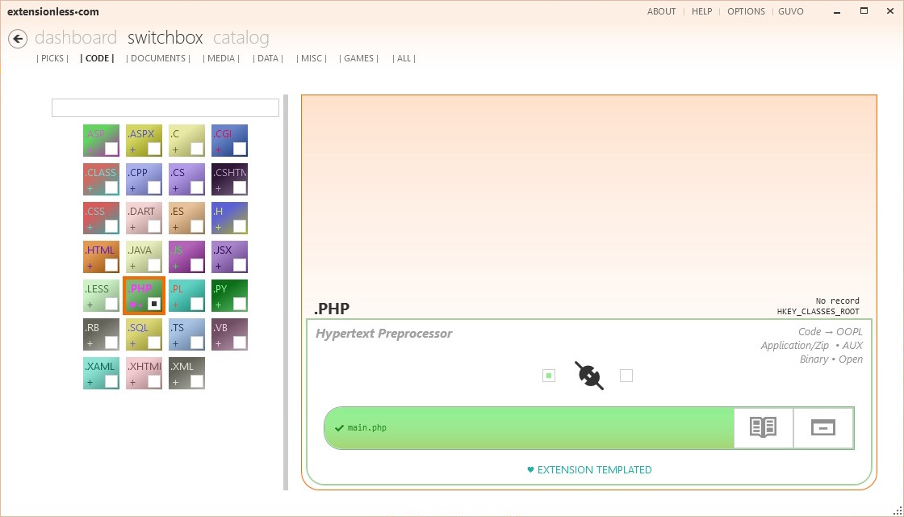Enable the green checkbox left of the plug
904x517 pixels.
[x=549, y=376]
